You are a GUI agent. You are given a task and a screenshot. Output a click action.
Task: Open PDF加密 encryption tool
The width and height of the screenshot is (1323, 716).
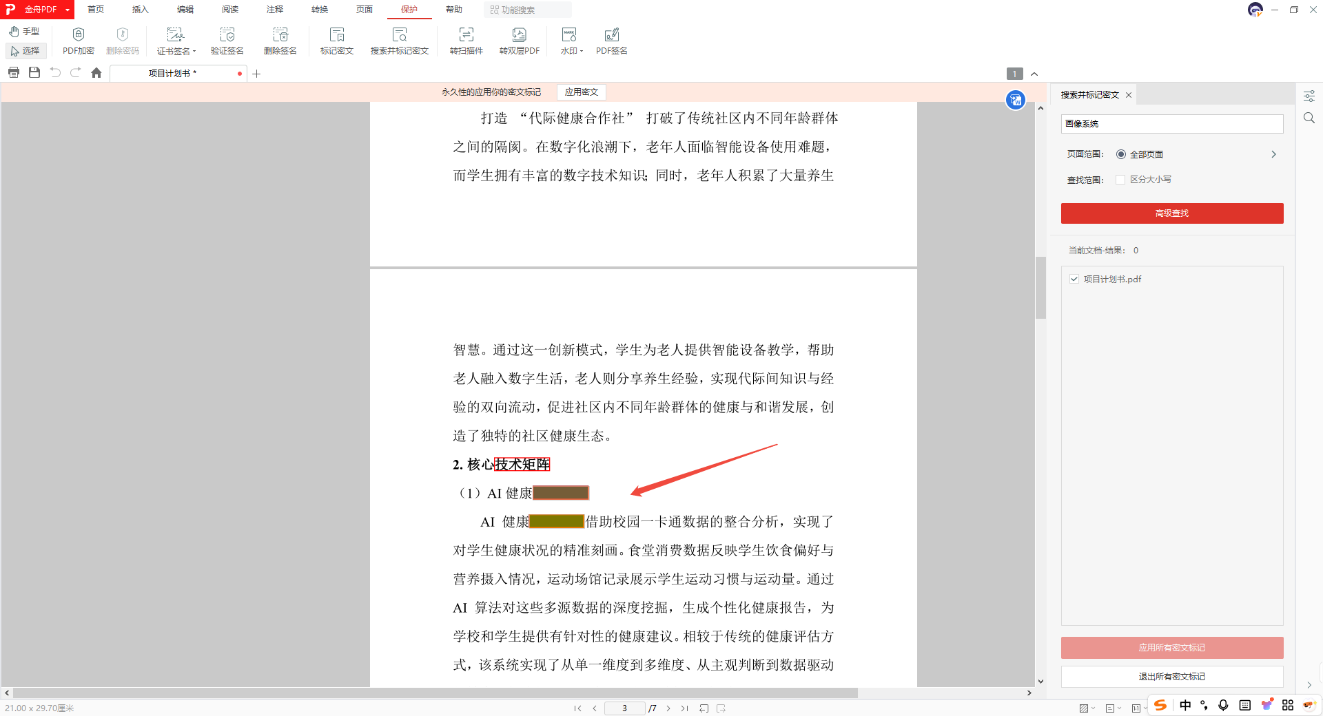point(78,41)
